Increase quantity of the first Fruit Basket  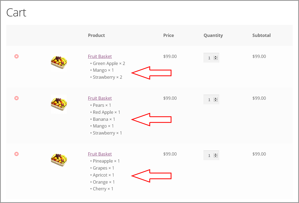216,56
